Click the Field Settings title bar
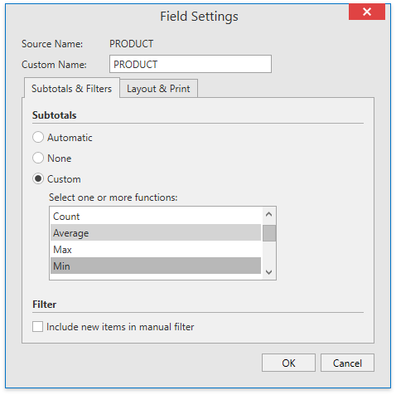Screen dimensions: 396x395 176,16
